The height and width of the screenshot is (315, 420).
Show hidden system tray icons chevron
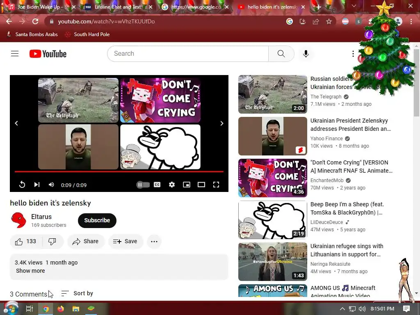point(342,308)
